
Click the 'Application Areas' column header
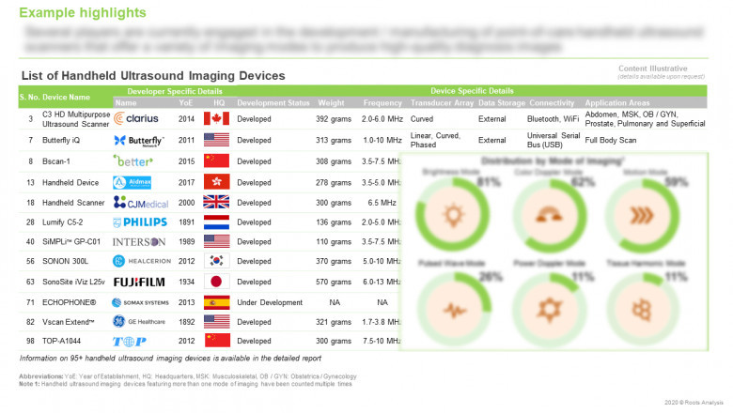617,102
